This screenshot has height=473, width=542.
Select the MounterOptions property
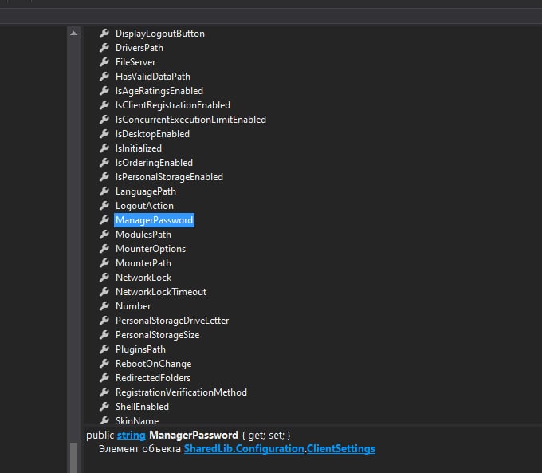pyautogui.click(x=151, y=249)
